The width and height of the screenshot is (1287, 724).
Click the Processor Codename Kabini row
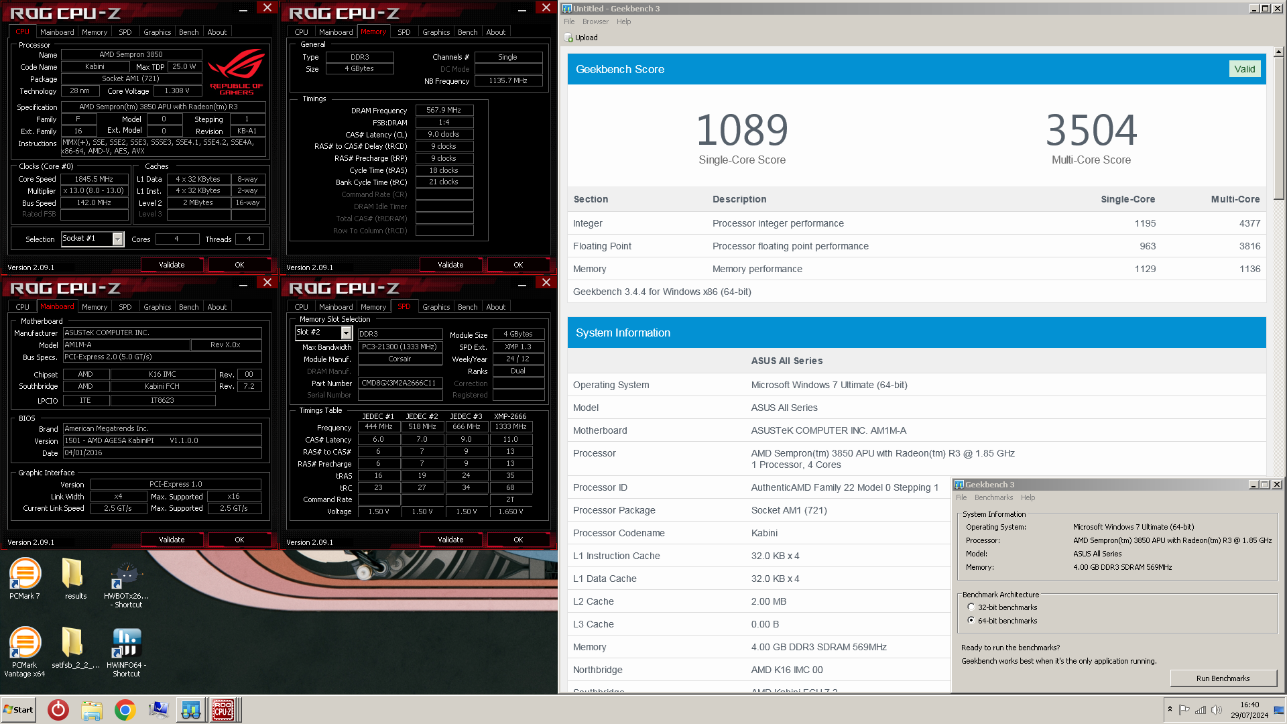[758, 533]
